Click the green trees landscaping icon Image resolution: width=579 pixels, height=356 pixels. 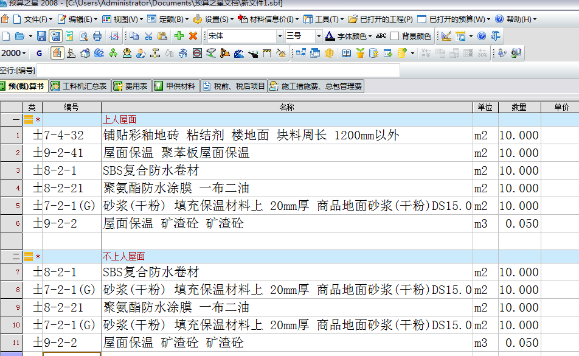click(x=113, y=53)
